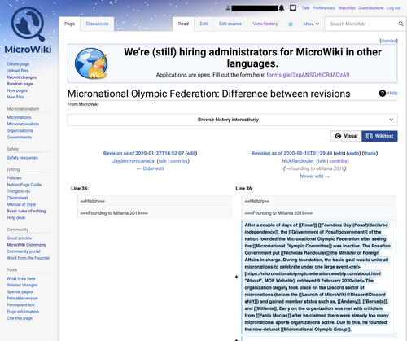Open Safety resources link
Image resolution: width=407 pixels, height=341 pixels.
tap(22, 158)
